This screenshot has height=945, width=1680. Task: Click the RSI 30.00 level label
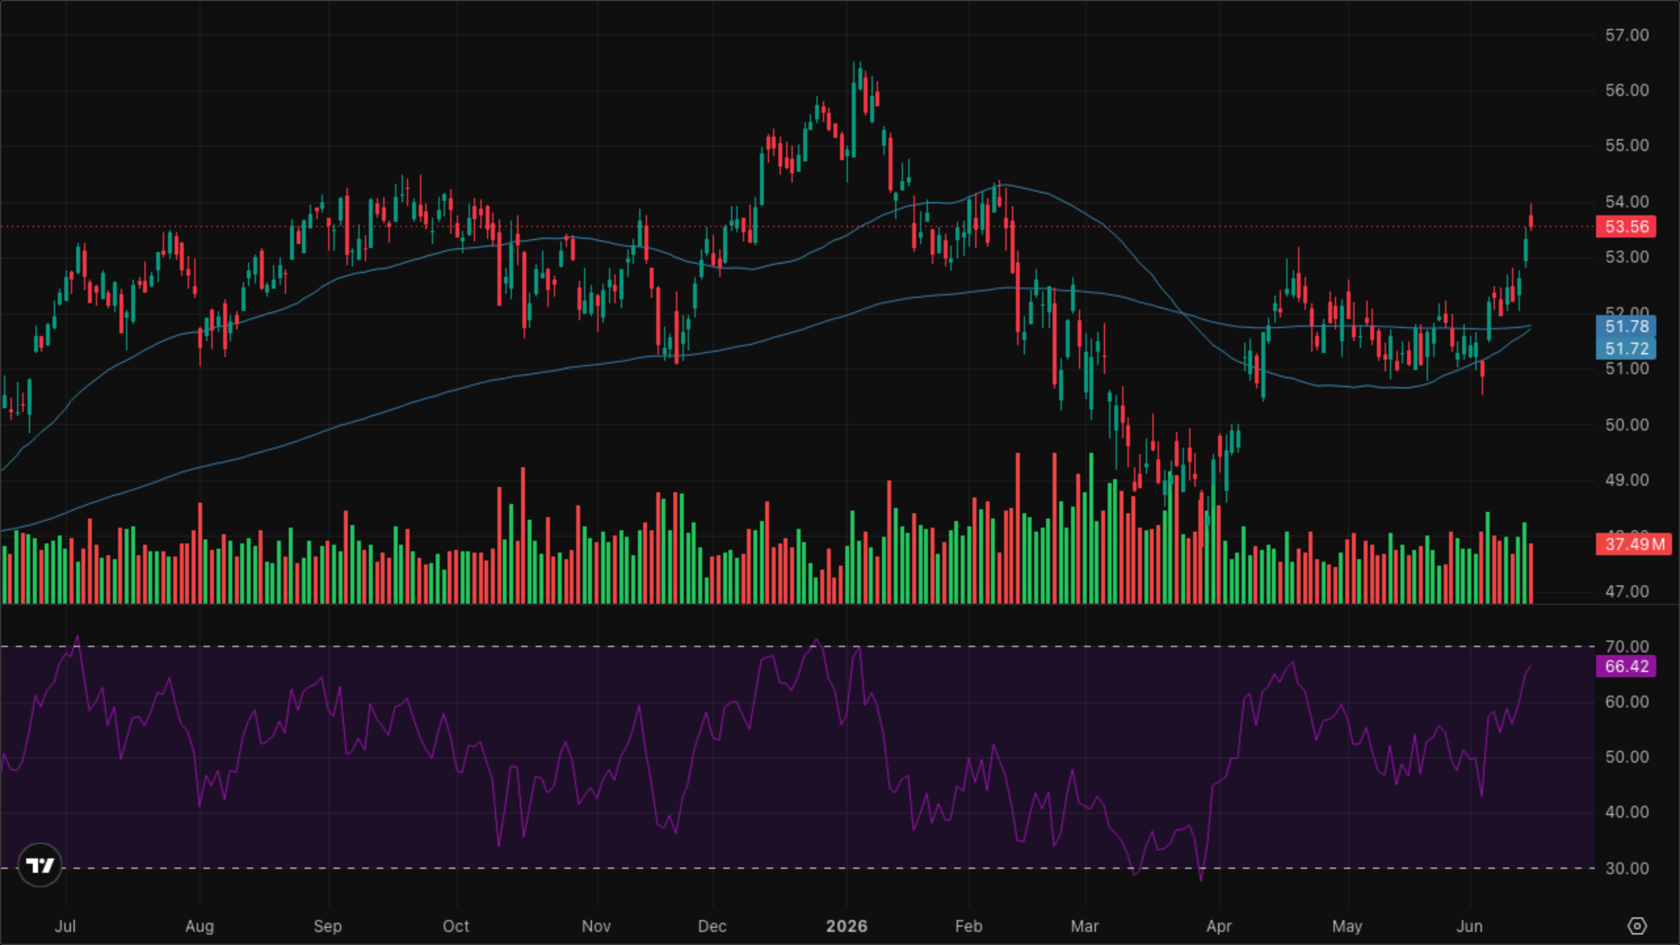[x=1627, y=868]
